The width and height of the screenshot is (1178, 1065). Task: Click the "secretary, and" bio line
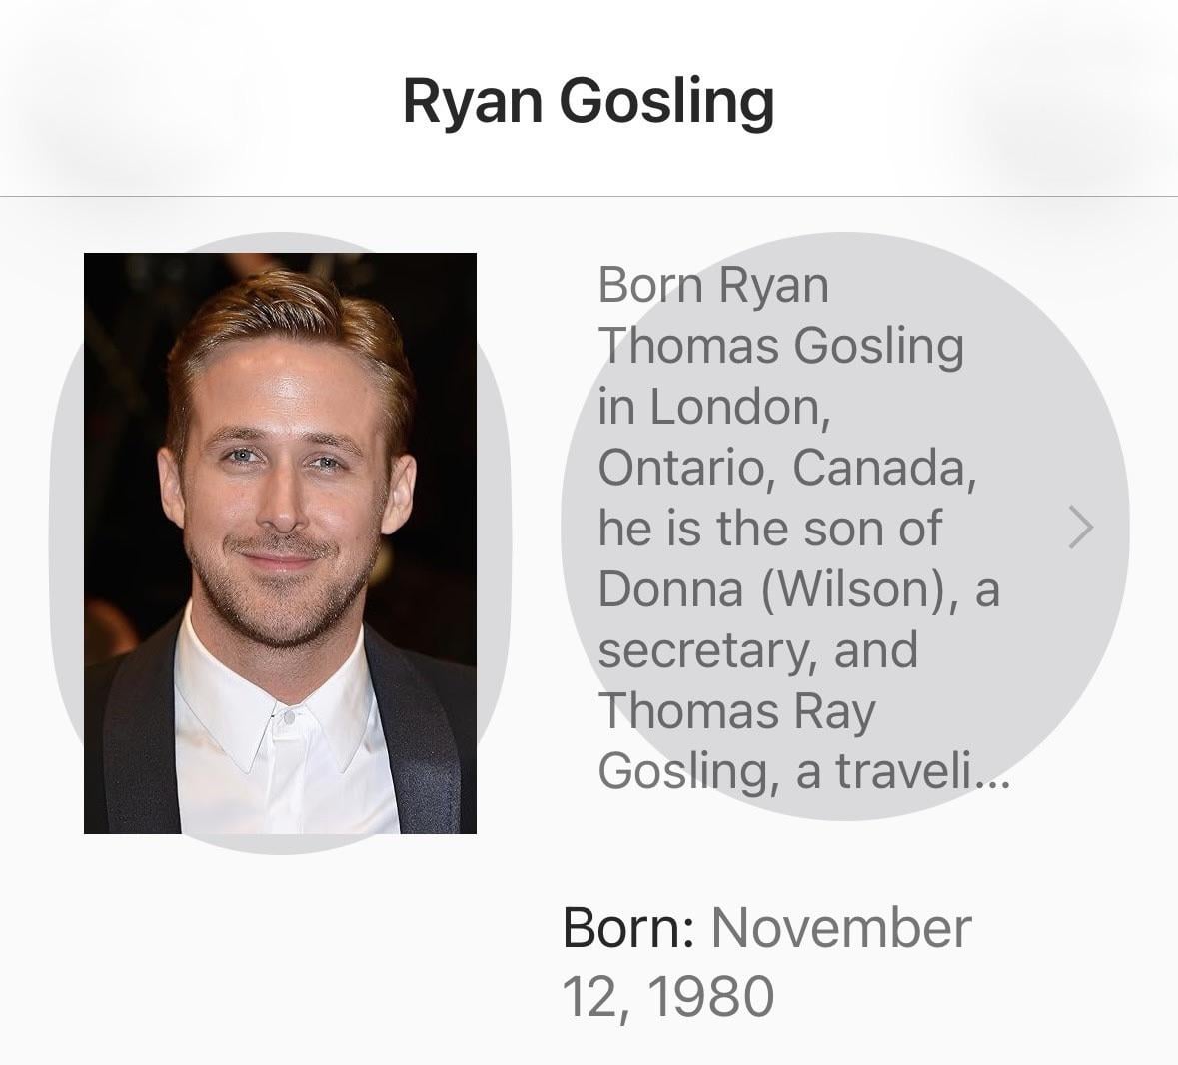click(x=757, y=649)
